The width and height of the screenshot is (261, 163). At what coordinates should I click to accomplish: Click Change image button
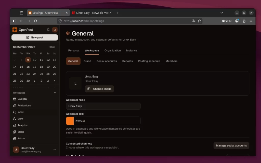99,89
